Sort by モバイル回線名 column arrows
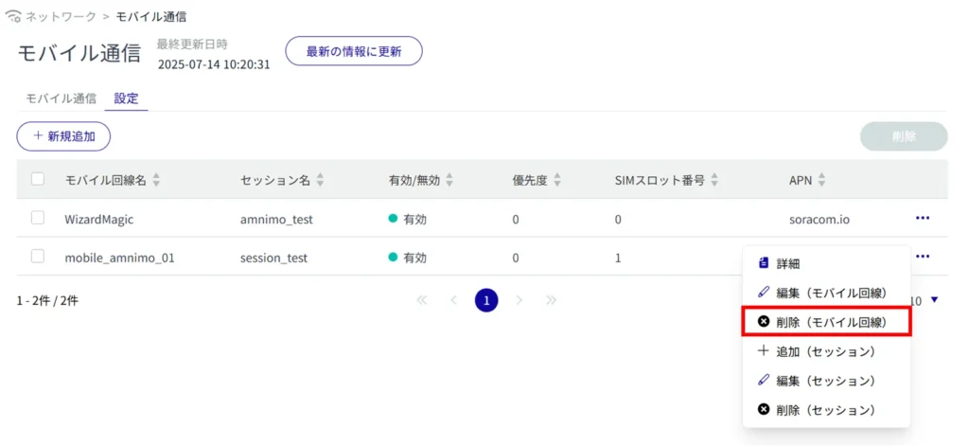The image size is (969, 446). click(156, 180)
